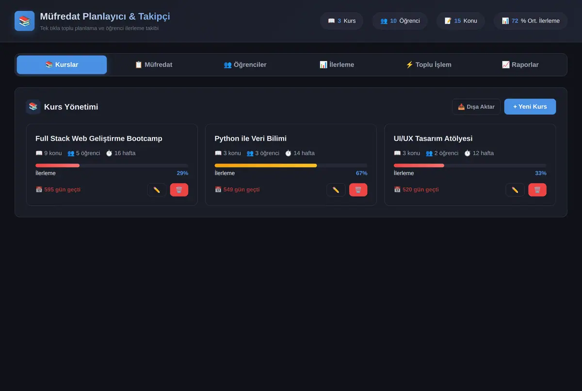Click the 10 Öğrenci stat pill
The image size is (582, 391).
click(400, 21)
